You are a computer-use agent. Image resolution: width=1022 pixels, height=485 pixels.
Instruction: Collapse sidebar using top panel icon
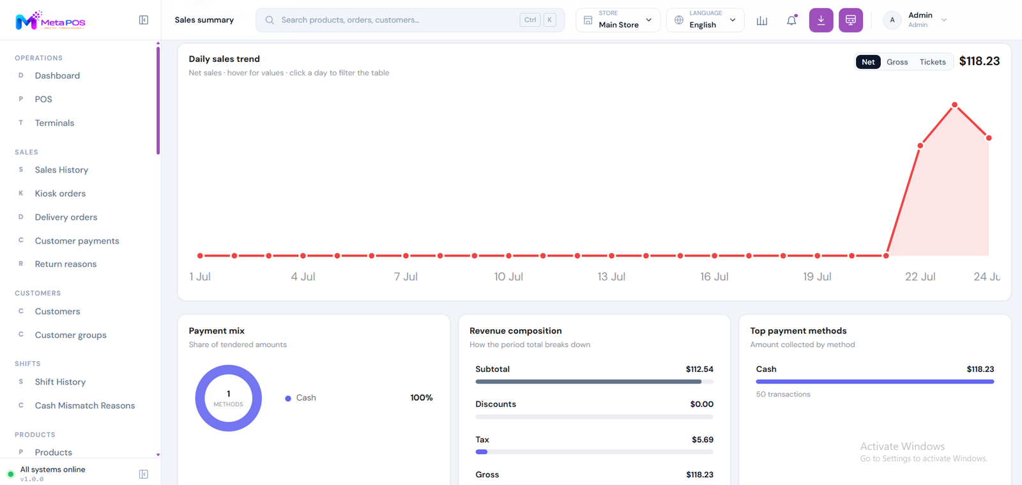point(144,20)
